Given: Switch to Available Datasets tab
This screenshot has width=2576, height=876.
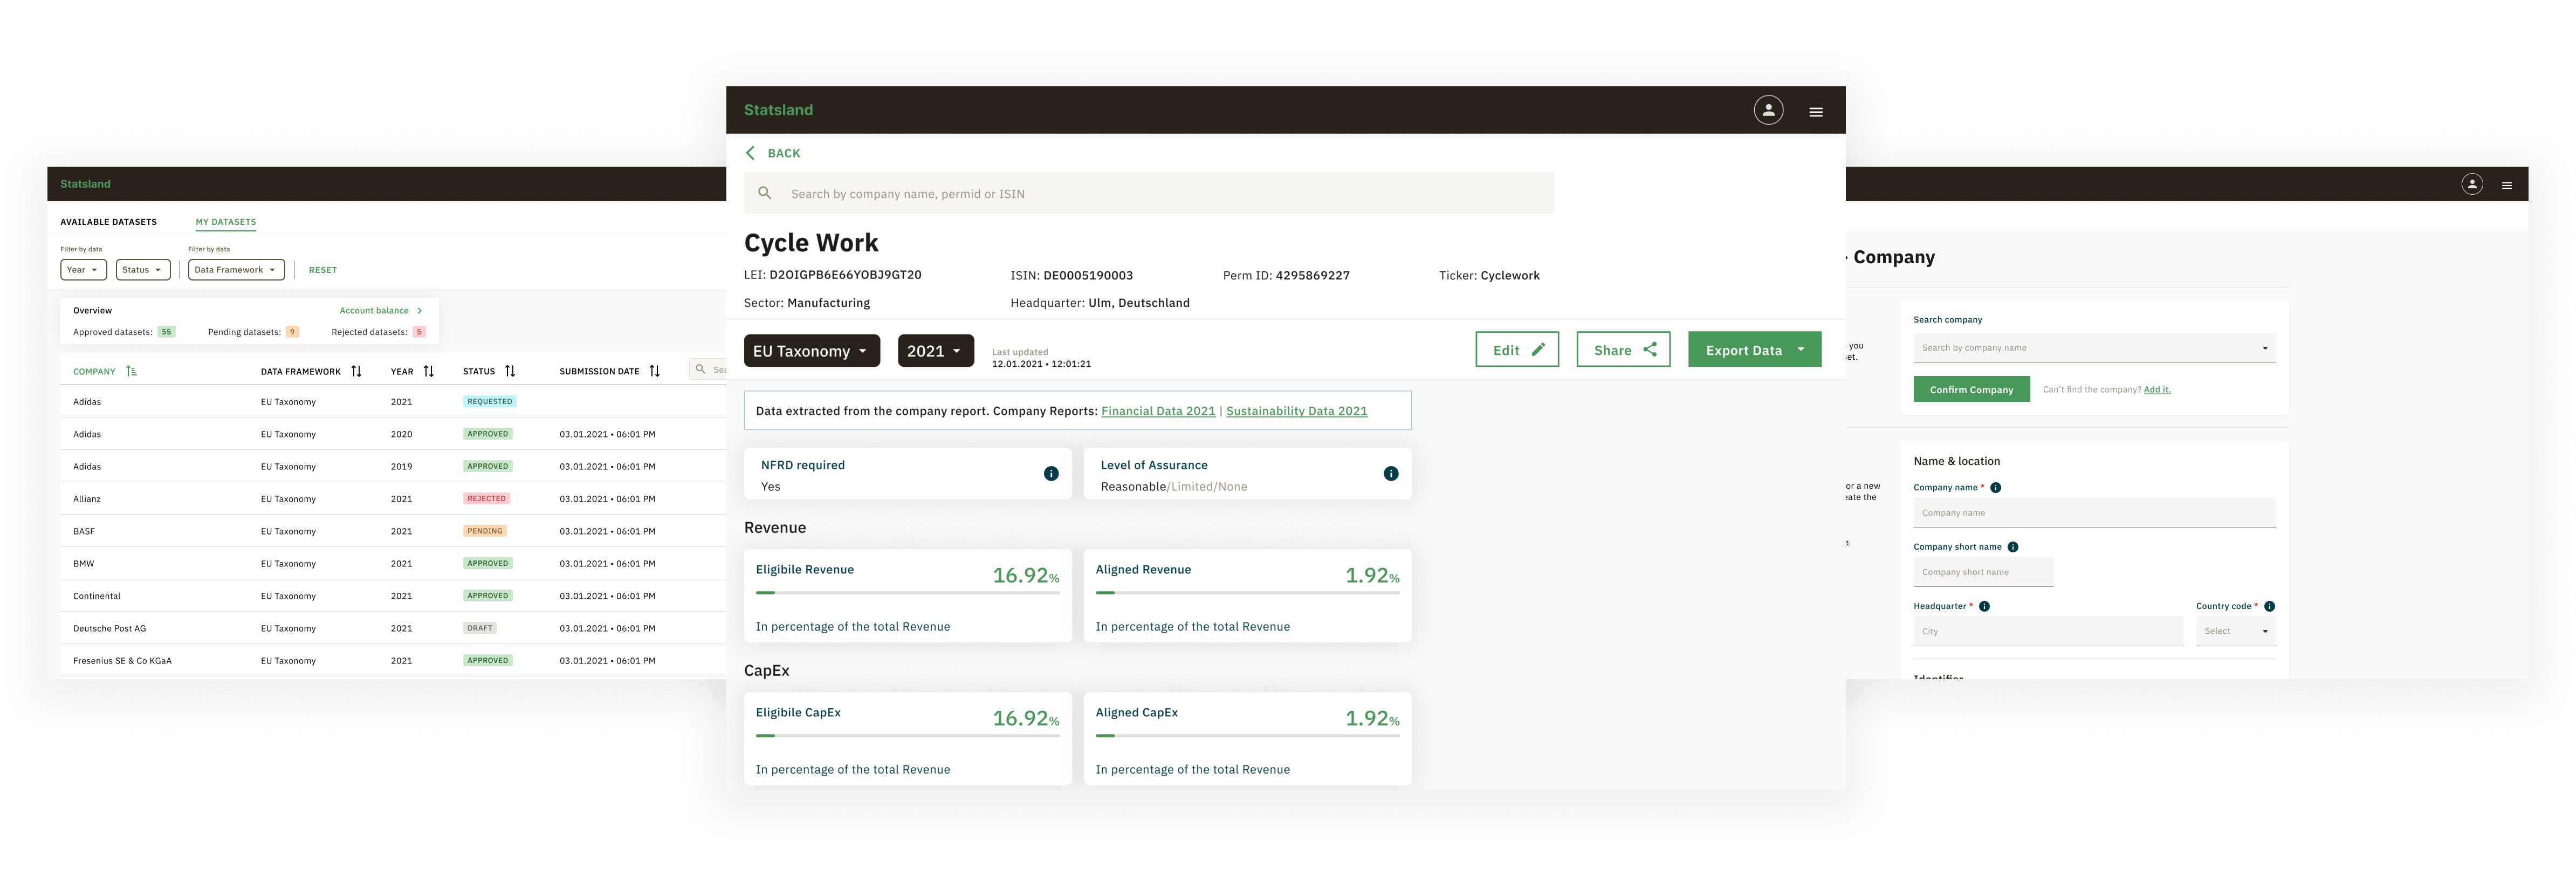Looking at the screenshot, I should (x=108, y=222).
